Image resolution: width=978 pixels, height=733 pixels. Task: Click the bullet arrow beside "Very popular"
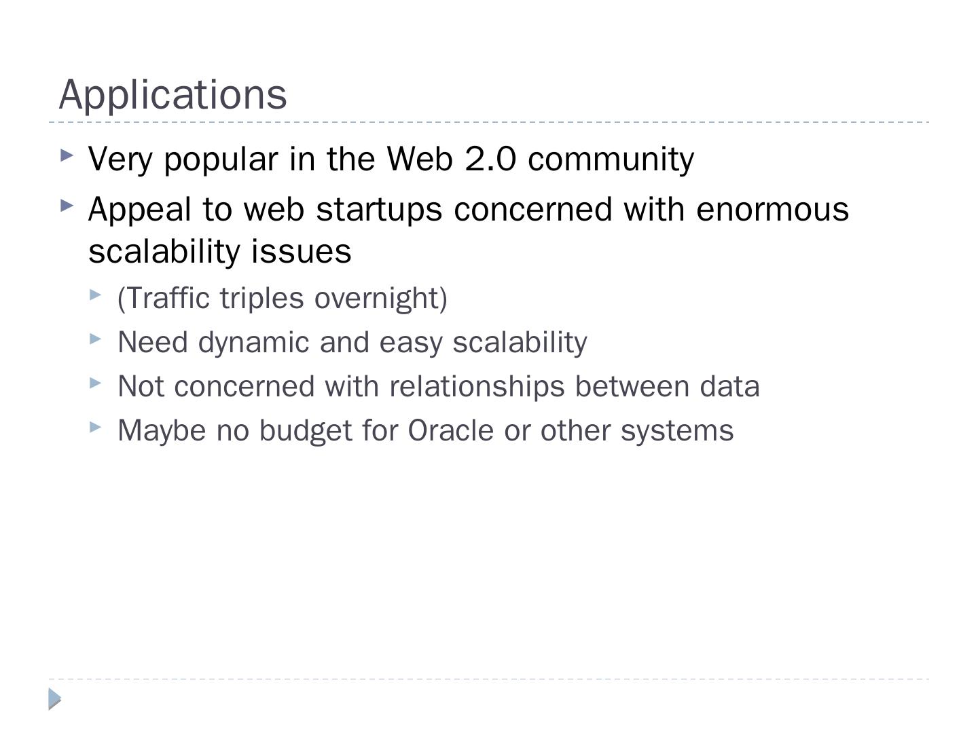[67, 155]
